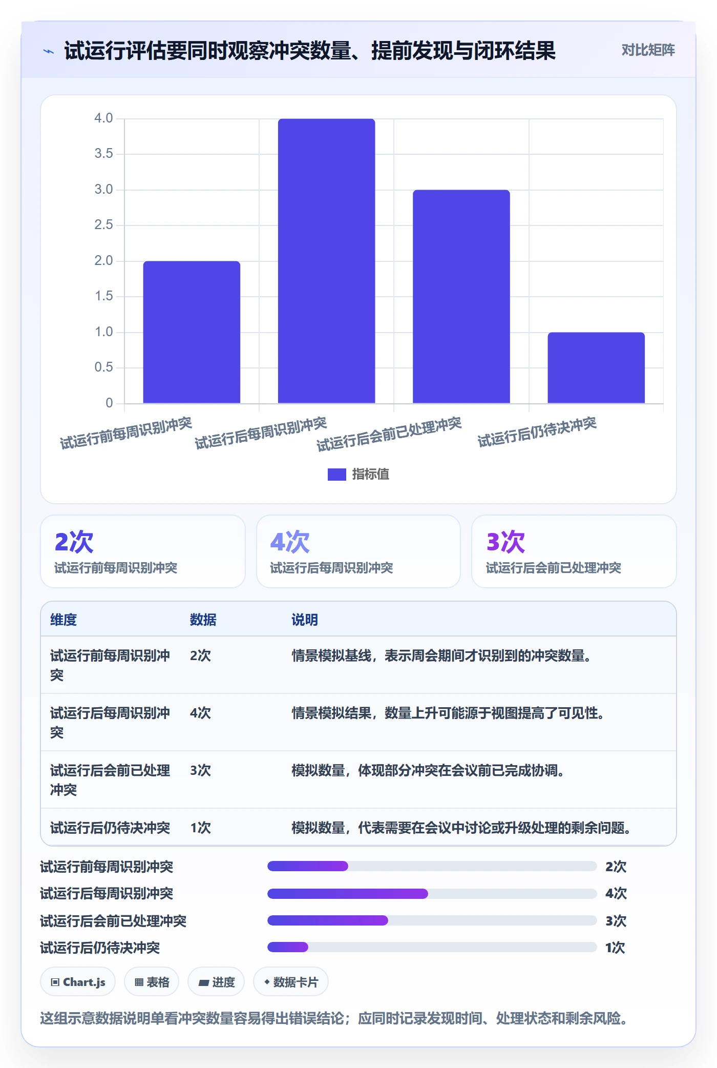Click progress bar for 试运行后仍待决冲突
717x1068 pixels.
[x=432, y=947]
